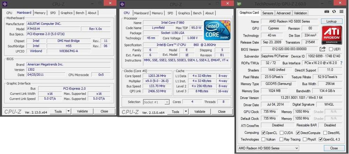349x154 pixels.
Task: Switch to SPD tab in left CPU-Z window
Action: (53, 13)
